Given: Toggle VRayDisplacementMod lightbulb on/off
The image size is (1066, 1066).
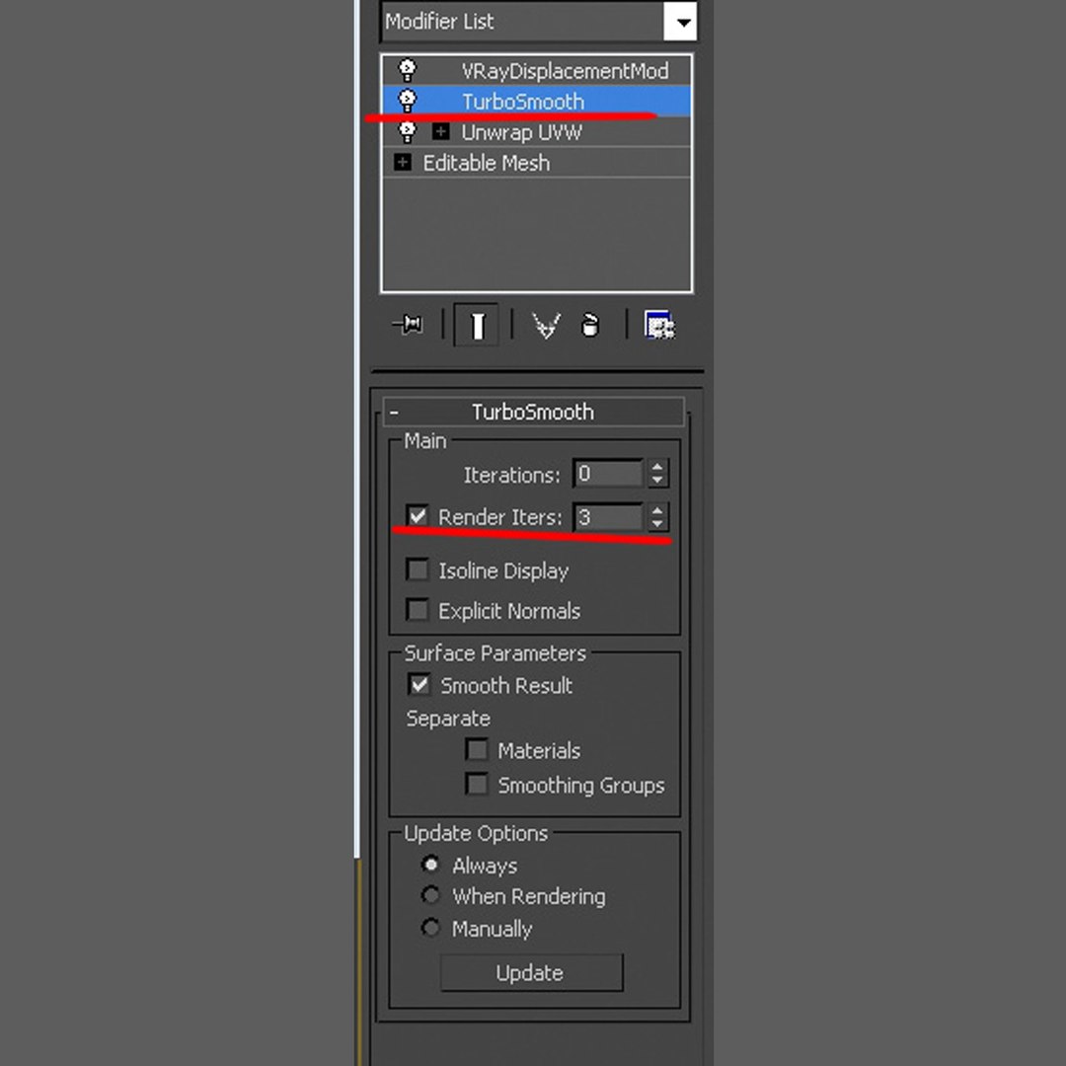Looking at the screenshot, I should coord(408,70).
